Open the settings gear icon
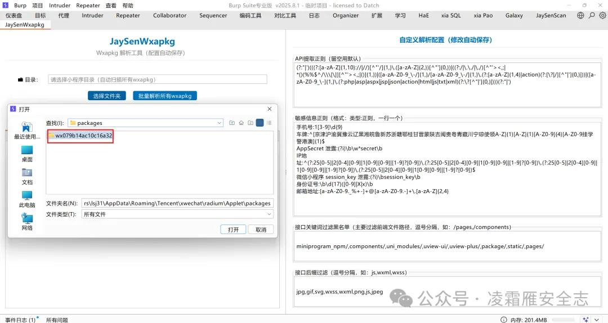Screen dimensions: 608x323 point(602,16)
